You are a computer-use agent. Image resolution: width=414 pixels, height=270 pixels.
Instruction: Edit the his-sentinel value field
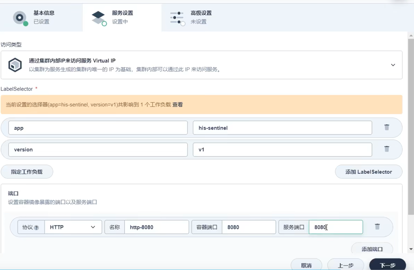pyautogui.click(x=282, y=128)
